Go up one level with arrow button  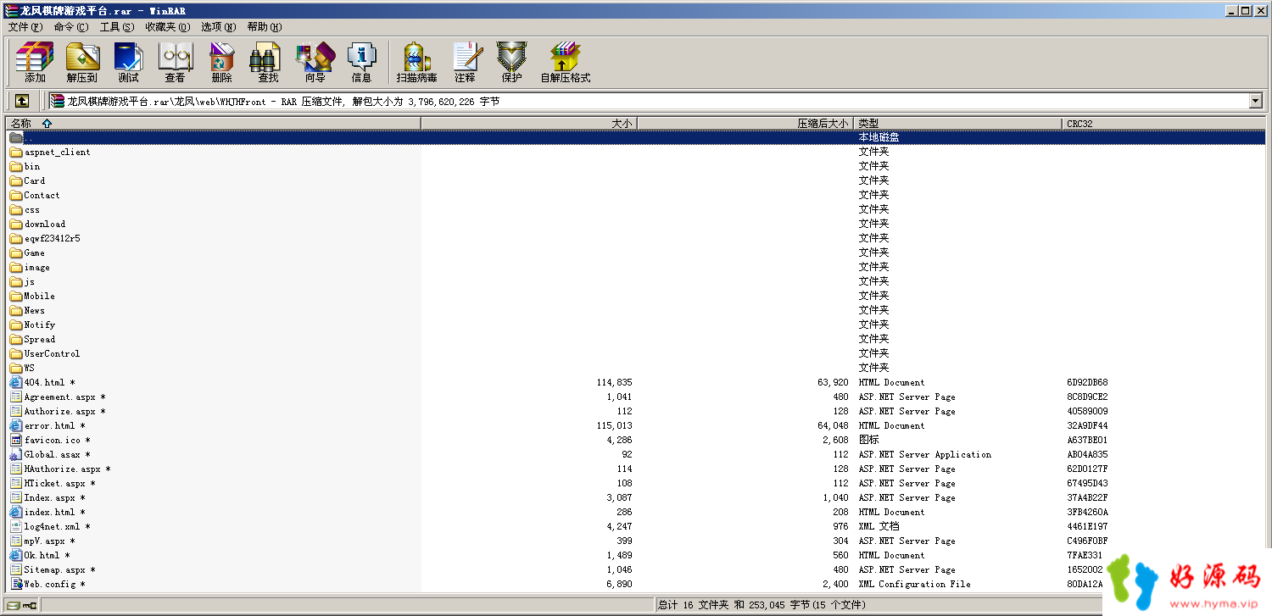22,101
